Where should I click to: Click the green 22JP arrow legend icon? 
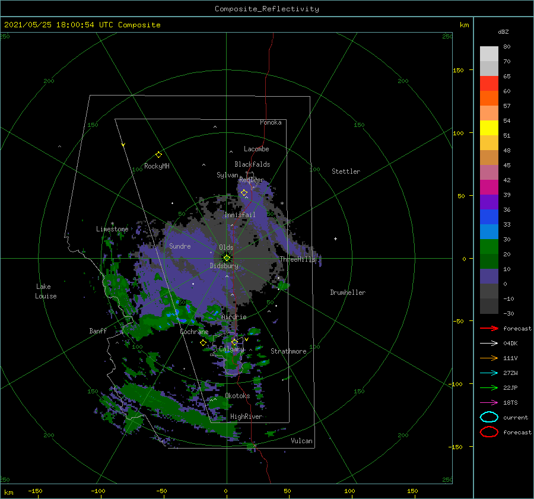tap(489, 387)
